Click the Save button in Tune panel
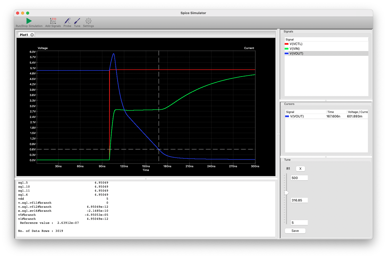This screenshot has width=387, height=258. coord(295,231)
